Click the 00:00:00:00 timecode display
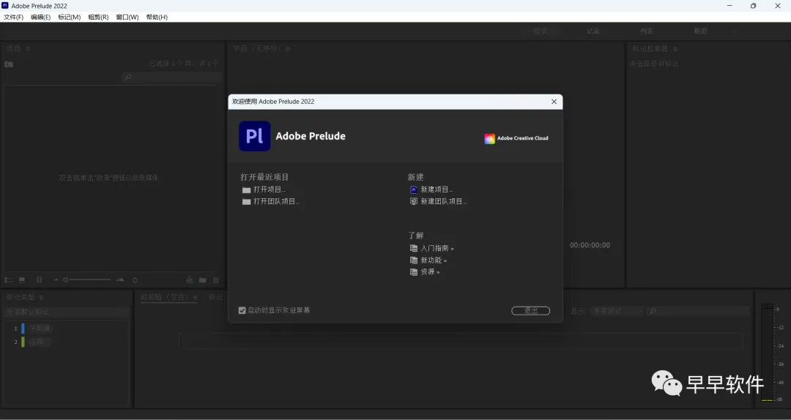 point(590,246)
